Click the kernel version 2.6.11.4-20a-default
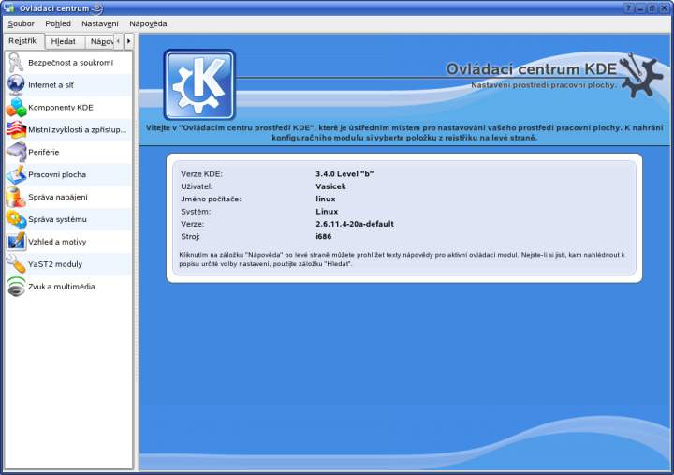This screenshot has width=674, height=475. pyautogui.click(x=355, y=224)
